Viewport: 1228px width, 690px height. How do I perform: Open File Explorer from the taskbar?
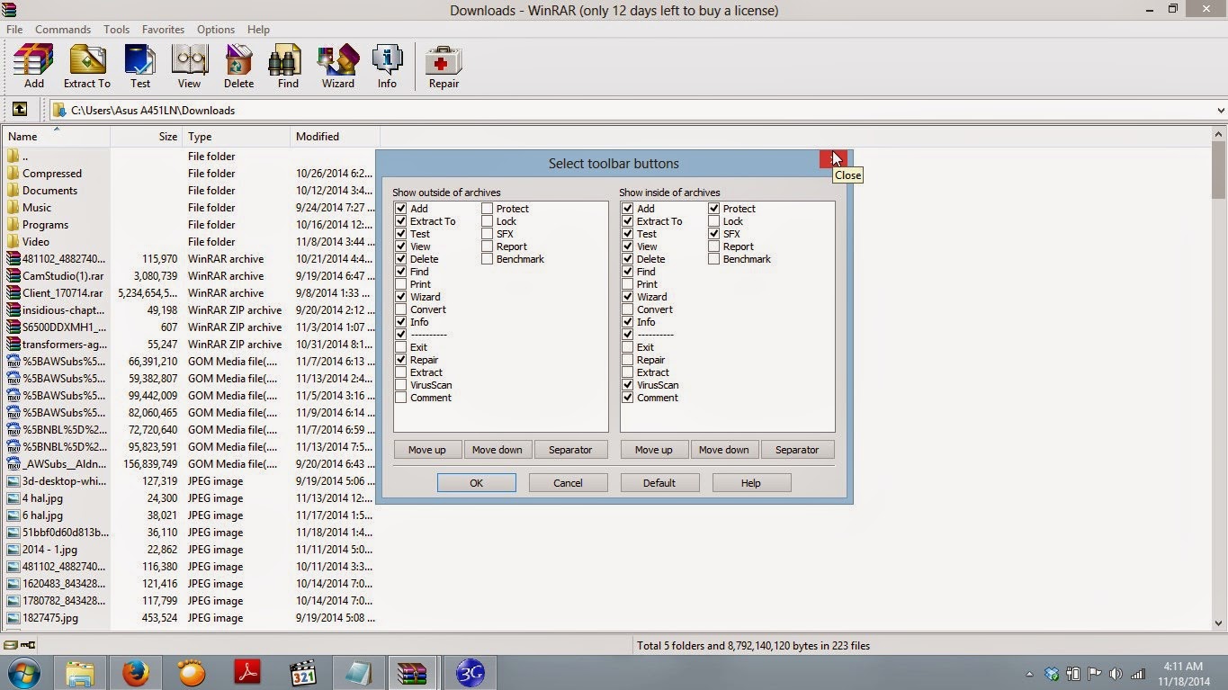point(79,673)
